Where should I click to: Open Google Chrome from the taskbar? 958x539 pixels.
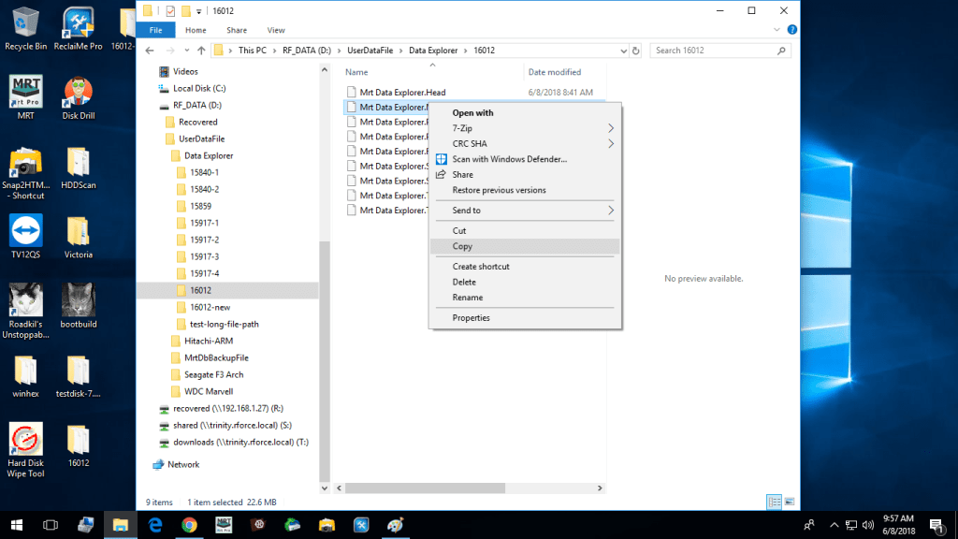189,525
